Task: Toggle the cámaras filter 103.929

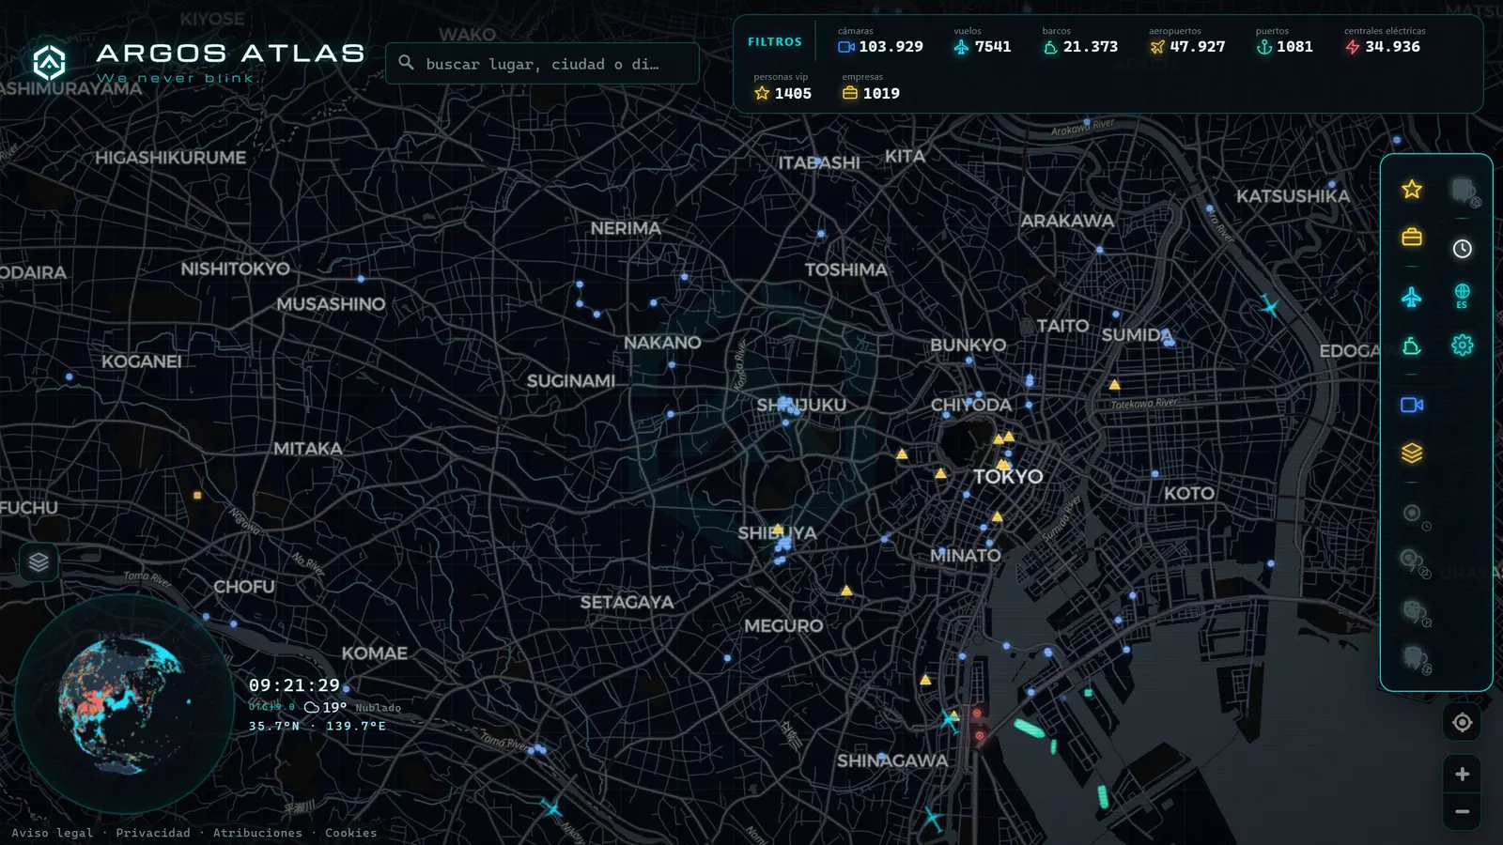Action: pos(880,40)
